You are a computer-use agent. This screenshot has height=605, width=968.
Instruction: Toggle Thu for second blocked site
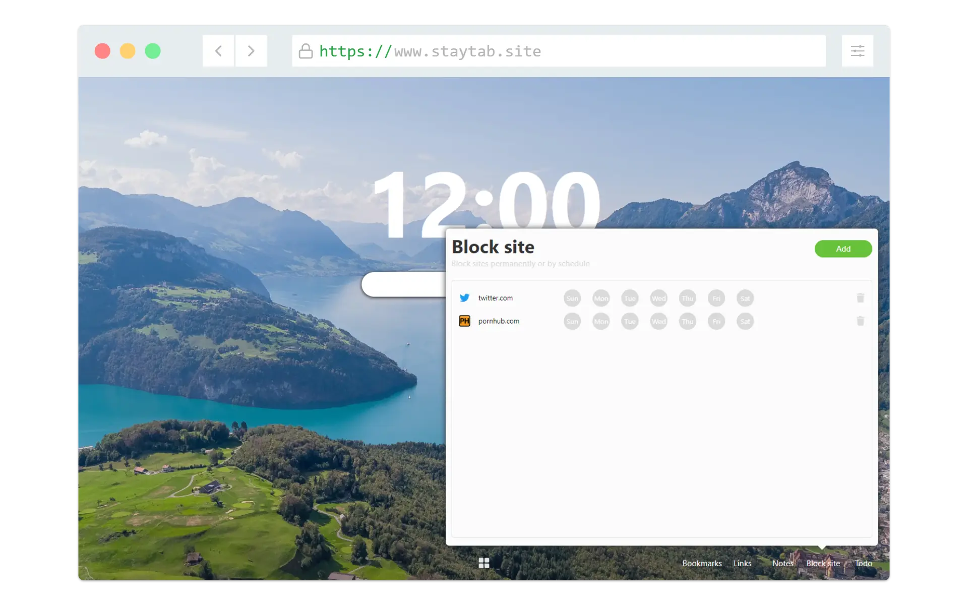coord(687,322)
